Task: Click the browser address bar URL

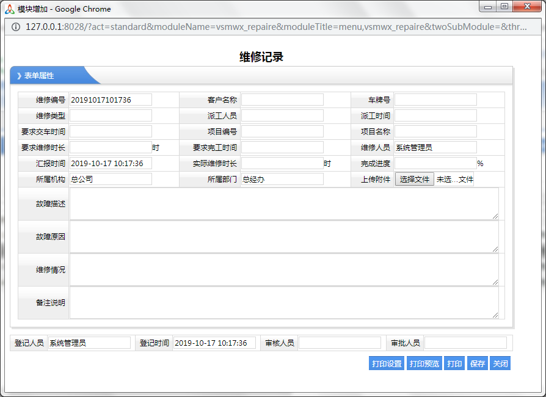Action: (275, 27)
